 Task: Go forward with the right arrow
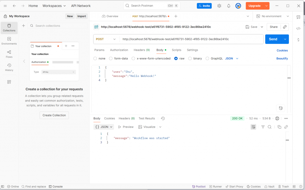coord(23,6)
